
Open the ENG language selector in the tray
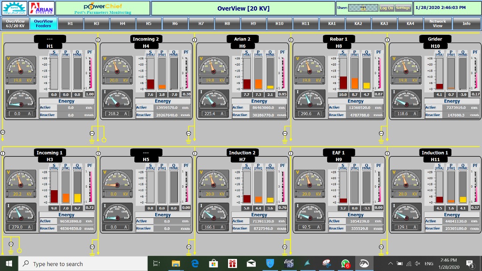click(x=428, y=263)
